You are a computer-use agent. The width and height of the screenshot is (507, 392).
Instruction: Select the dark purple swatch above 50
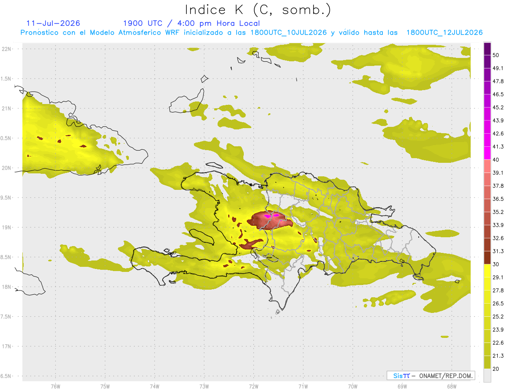[487, 49]
